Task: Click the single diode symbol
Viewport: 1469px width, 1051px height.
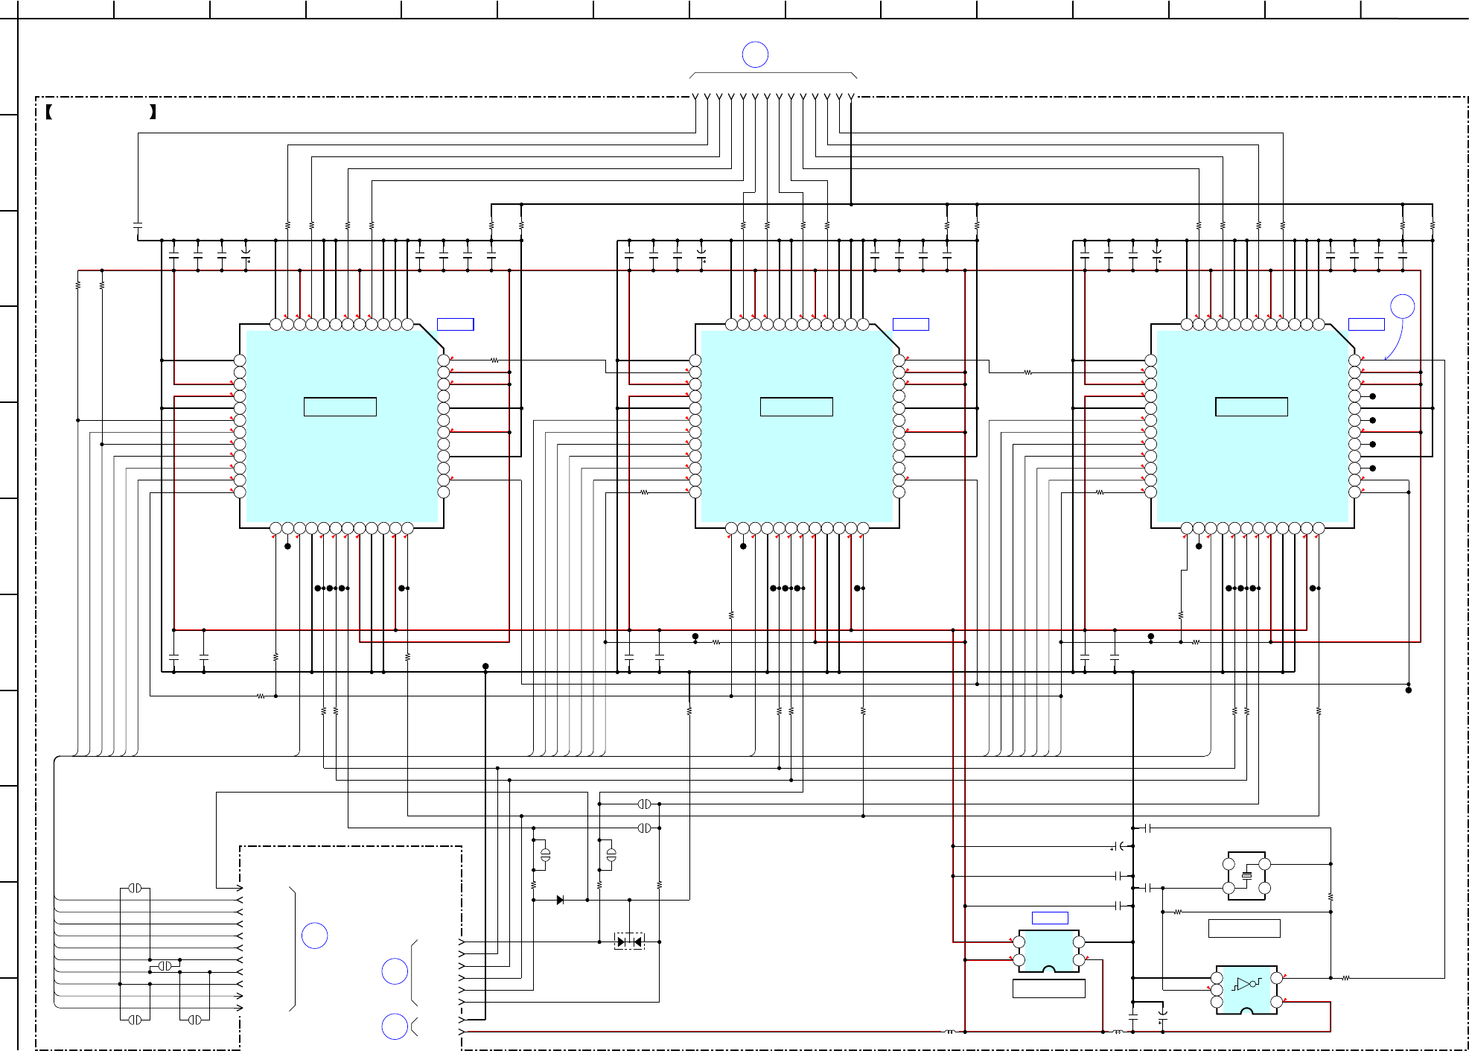Action: coord(560,900)
